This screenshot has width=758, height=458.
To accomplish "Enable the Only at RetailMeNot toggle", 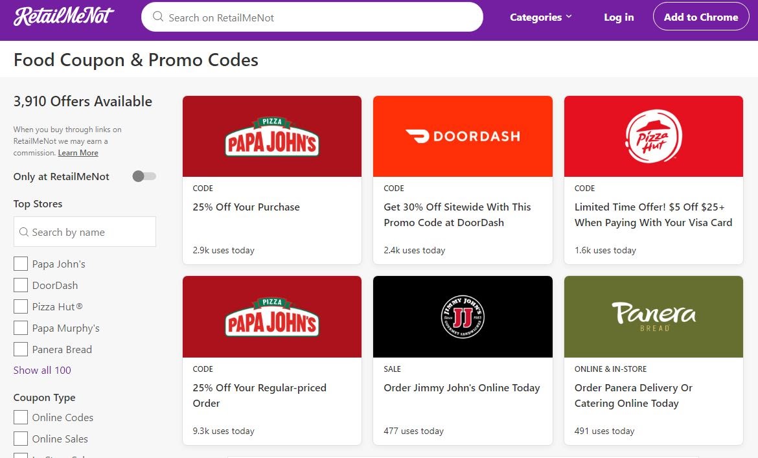I will [143, 176].
